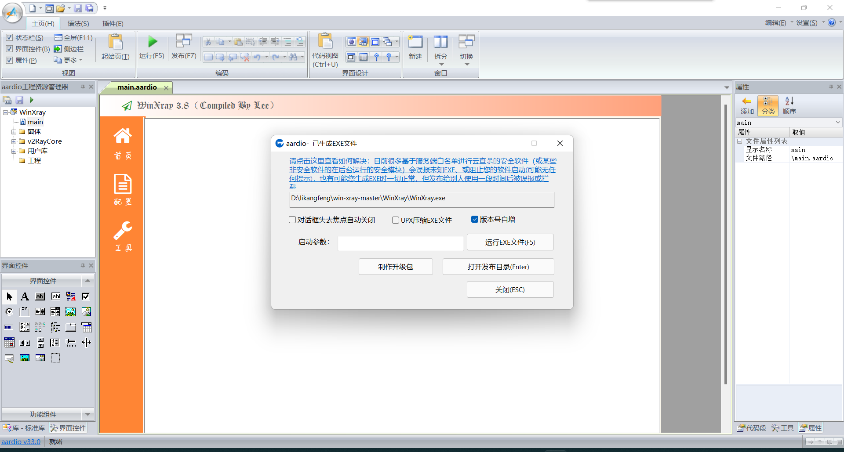Image resolution: width=844 pixels, height=452 pixels.
Task: Pick the trackbar slider control in the palette
Action: point(71,343)
